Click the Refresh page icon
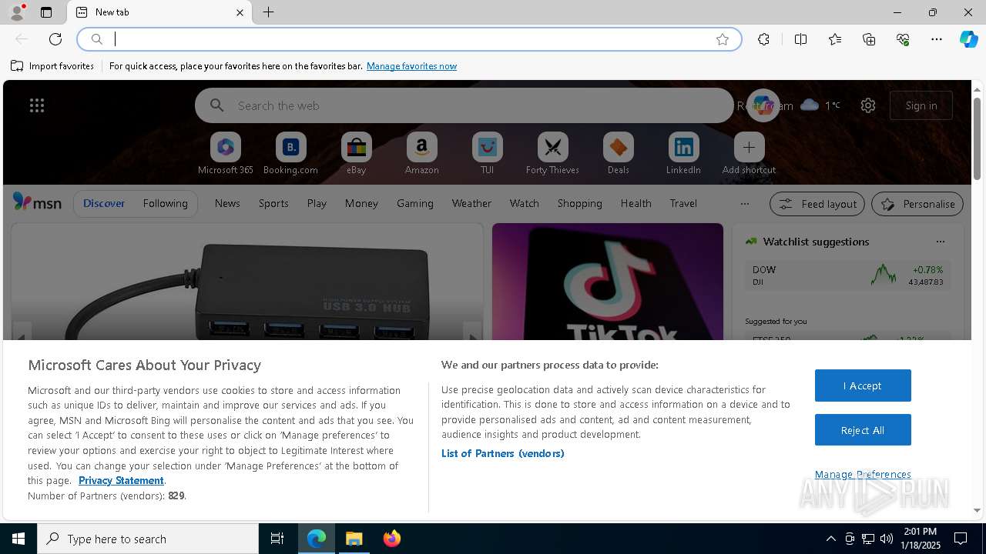The height and width of the screenshot is (554, 986). (x=55, y=39)
